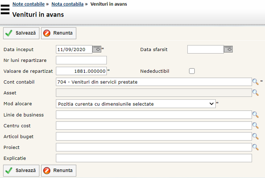
Task: Focus the Nr luni repartizare field
Action: tap(81, 60)
